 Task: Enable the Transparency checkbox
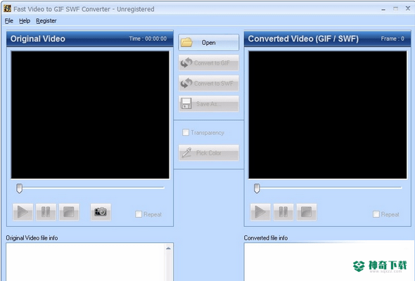(x=186, y=133)
